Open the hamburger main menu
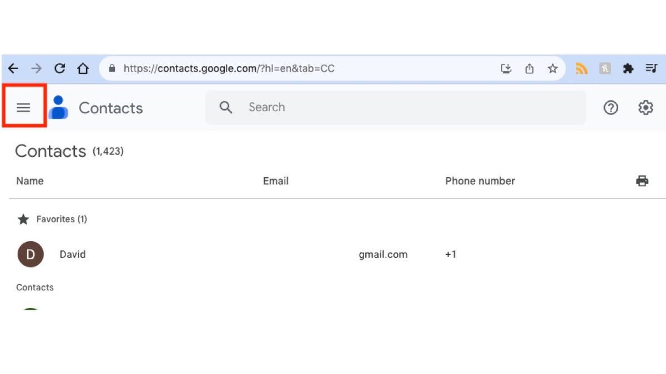The height and width of the screenshot is (374, 666). coord(23,107)
